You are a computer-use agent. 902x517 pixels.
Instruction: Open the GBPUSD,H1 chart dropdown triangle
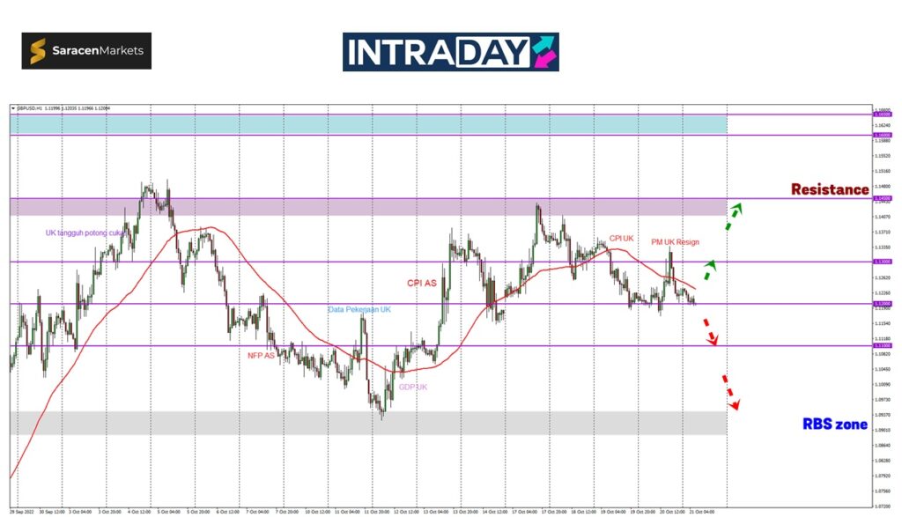point(13,108)
